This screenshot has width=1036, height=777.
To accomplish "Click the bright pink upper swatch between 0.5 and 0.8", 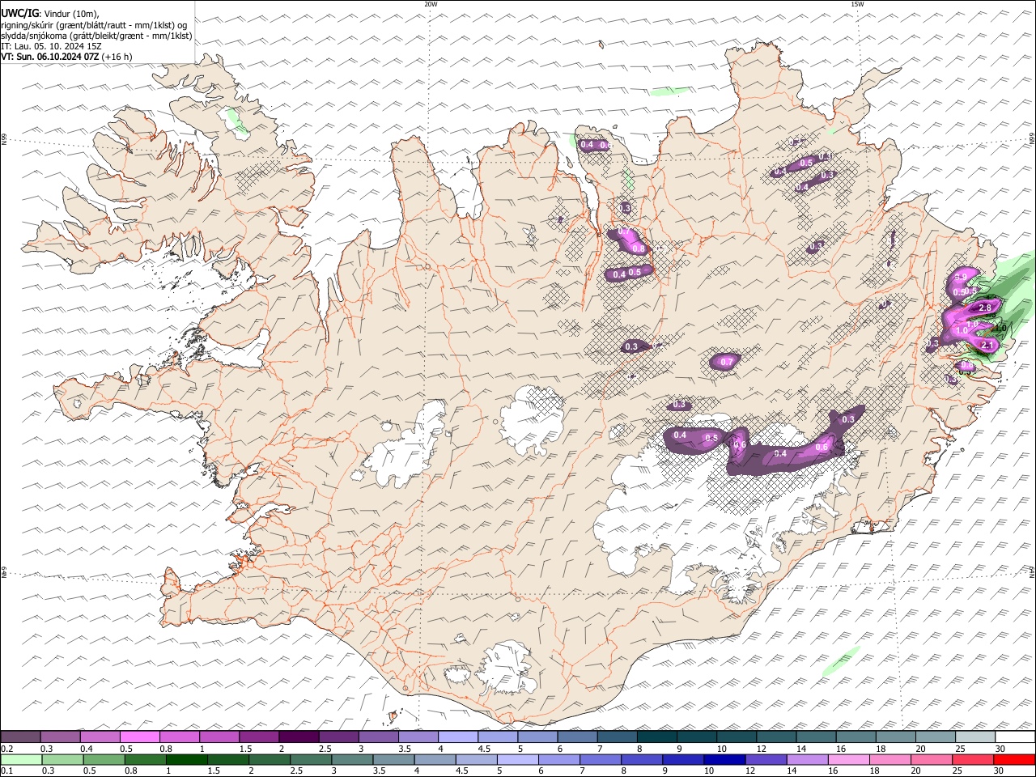I will pyautogui.click(x=140, y=737).
